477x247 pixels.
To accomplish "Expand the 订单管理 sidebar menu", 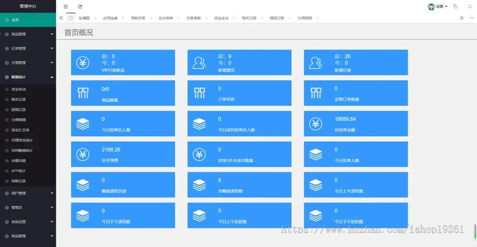I will point(28,49).
